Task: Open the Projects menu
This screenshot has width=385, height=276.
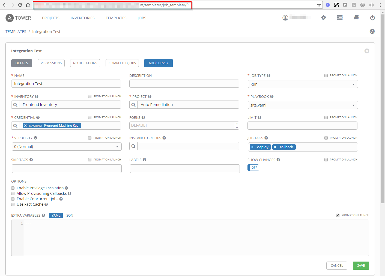Action: (x=51, y=18)
